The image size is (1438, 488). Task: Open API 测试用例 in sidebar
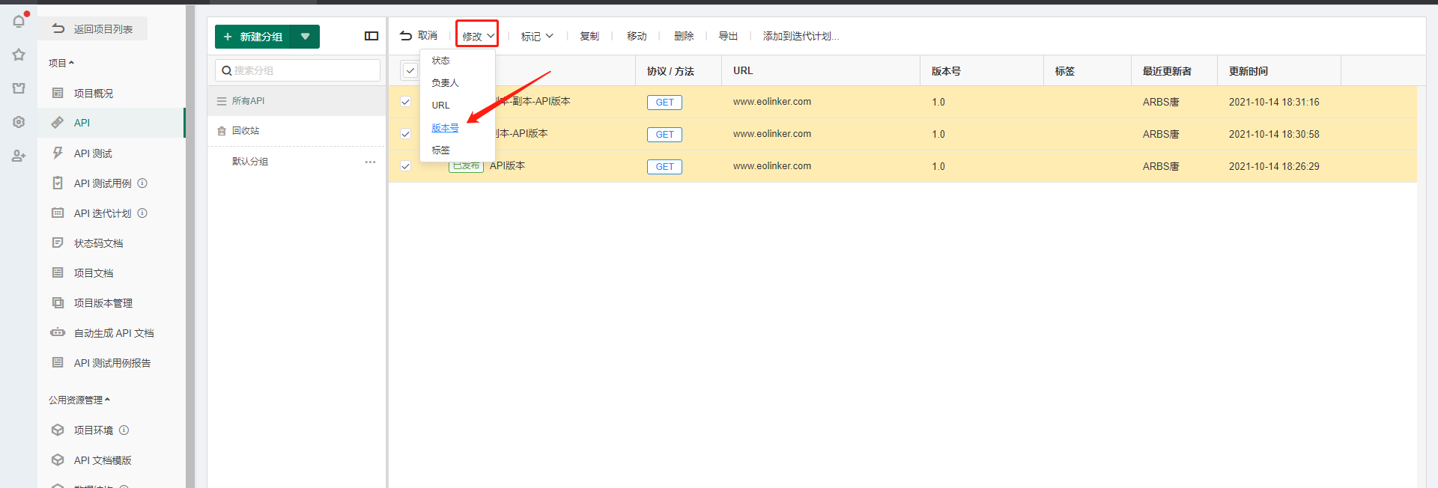[x=103, y=183]
